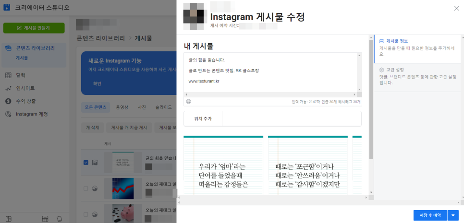Click the post icon beside 게시물 정보
The image size is (464, 223).
[x=382, y=41]
